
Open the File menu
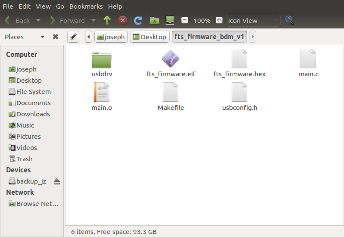(8, 6)
